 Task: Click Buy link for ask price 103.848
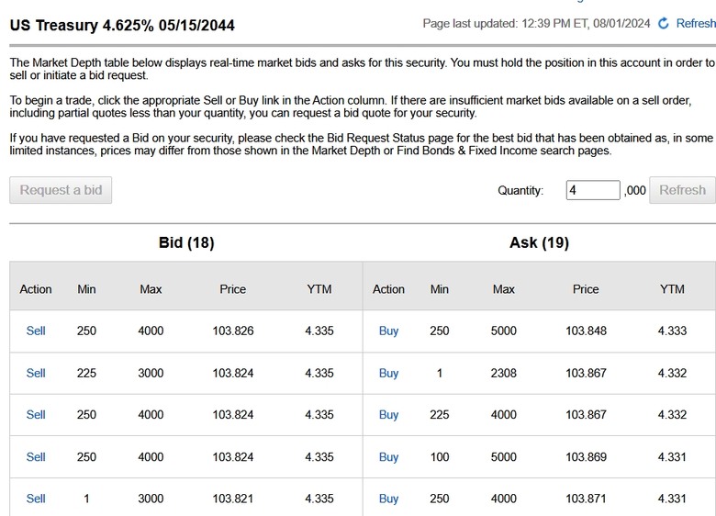point(388,331)
